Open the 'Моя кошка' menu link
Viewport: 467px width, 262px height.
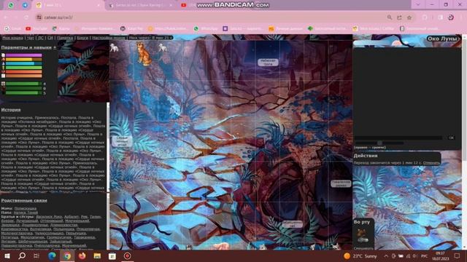point(12,38)
